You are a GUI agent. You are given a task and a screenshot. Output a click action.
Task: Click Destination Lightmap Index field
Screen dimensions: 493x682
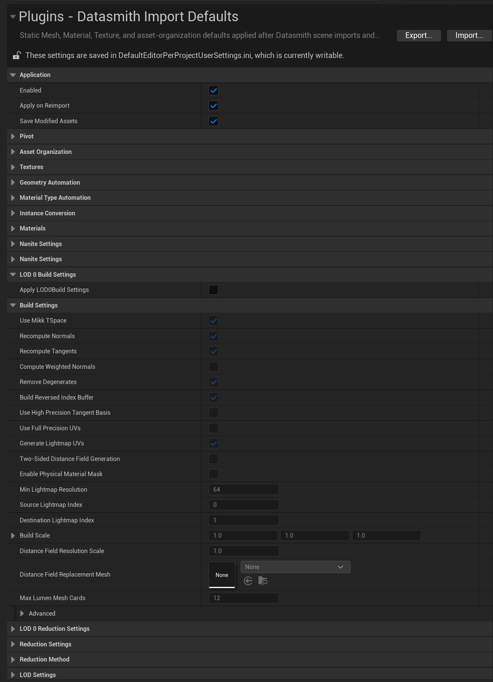point(244,521)
